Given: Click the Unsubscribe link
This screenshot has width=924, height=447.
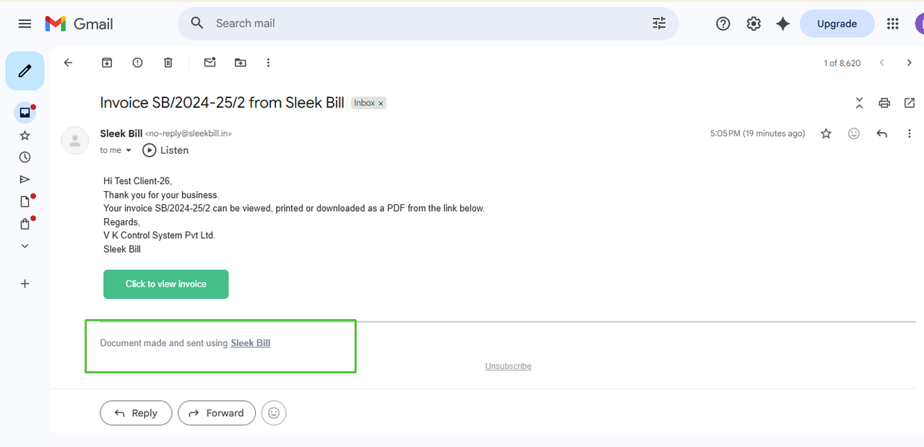Looking at the screenshot, I should (508, 366).
